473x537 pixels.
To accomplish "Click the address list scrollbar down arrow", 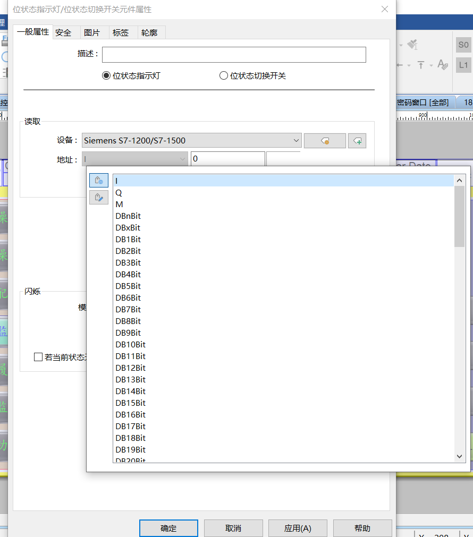I will pyautogui.click(x=460, y=456).
